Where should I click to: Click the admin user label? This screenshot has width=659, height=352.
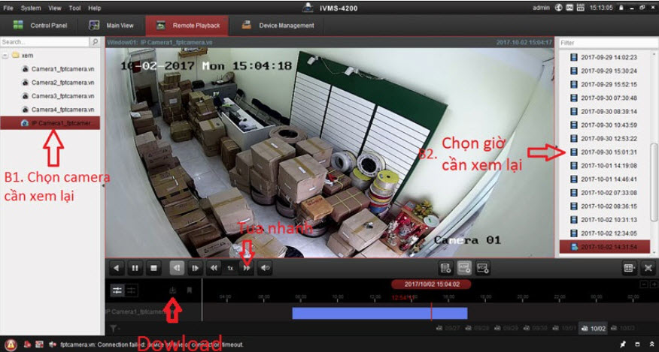coord(541,8)
